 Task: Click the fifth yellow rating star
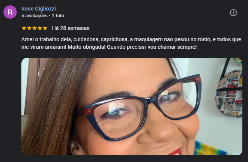[45, 28]
